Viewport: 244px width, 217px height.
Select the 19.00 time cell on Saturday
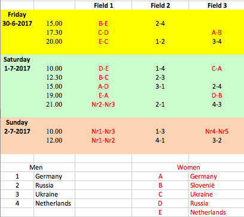(54, 95)
